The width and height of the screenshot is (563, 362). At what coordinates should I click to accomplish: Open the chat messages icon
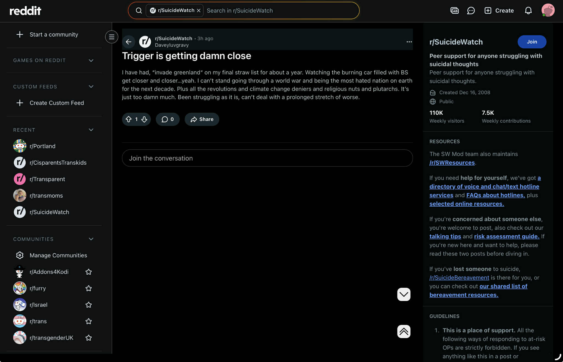[471, 10]
